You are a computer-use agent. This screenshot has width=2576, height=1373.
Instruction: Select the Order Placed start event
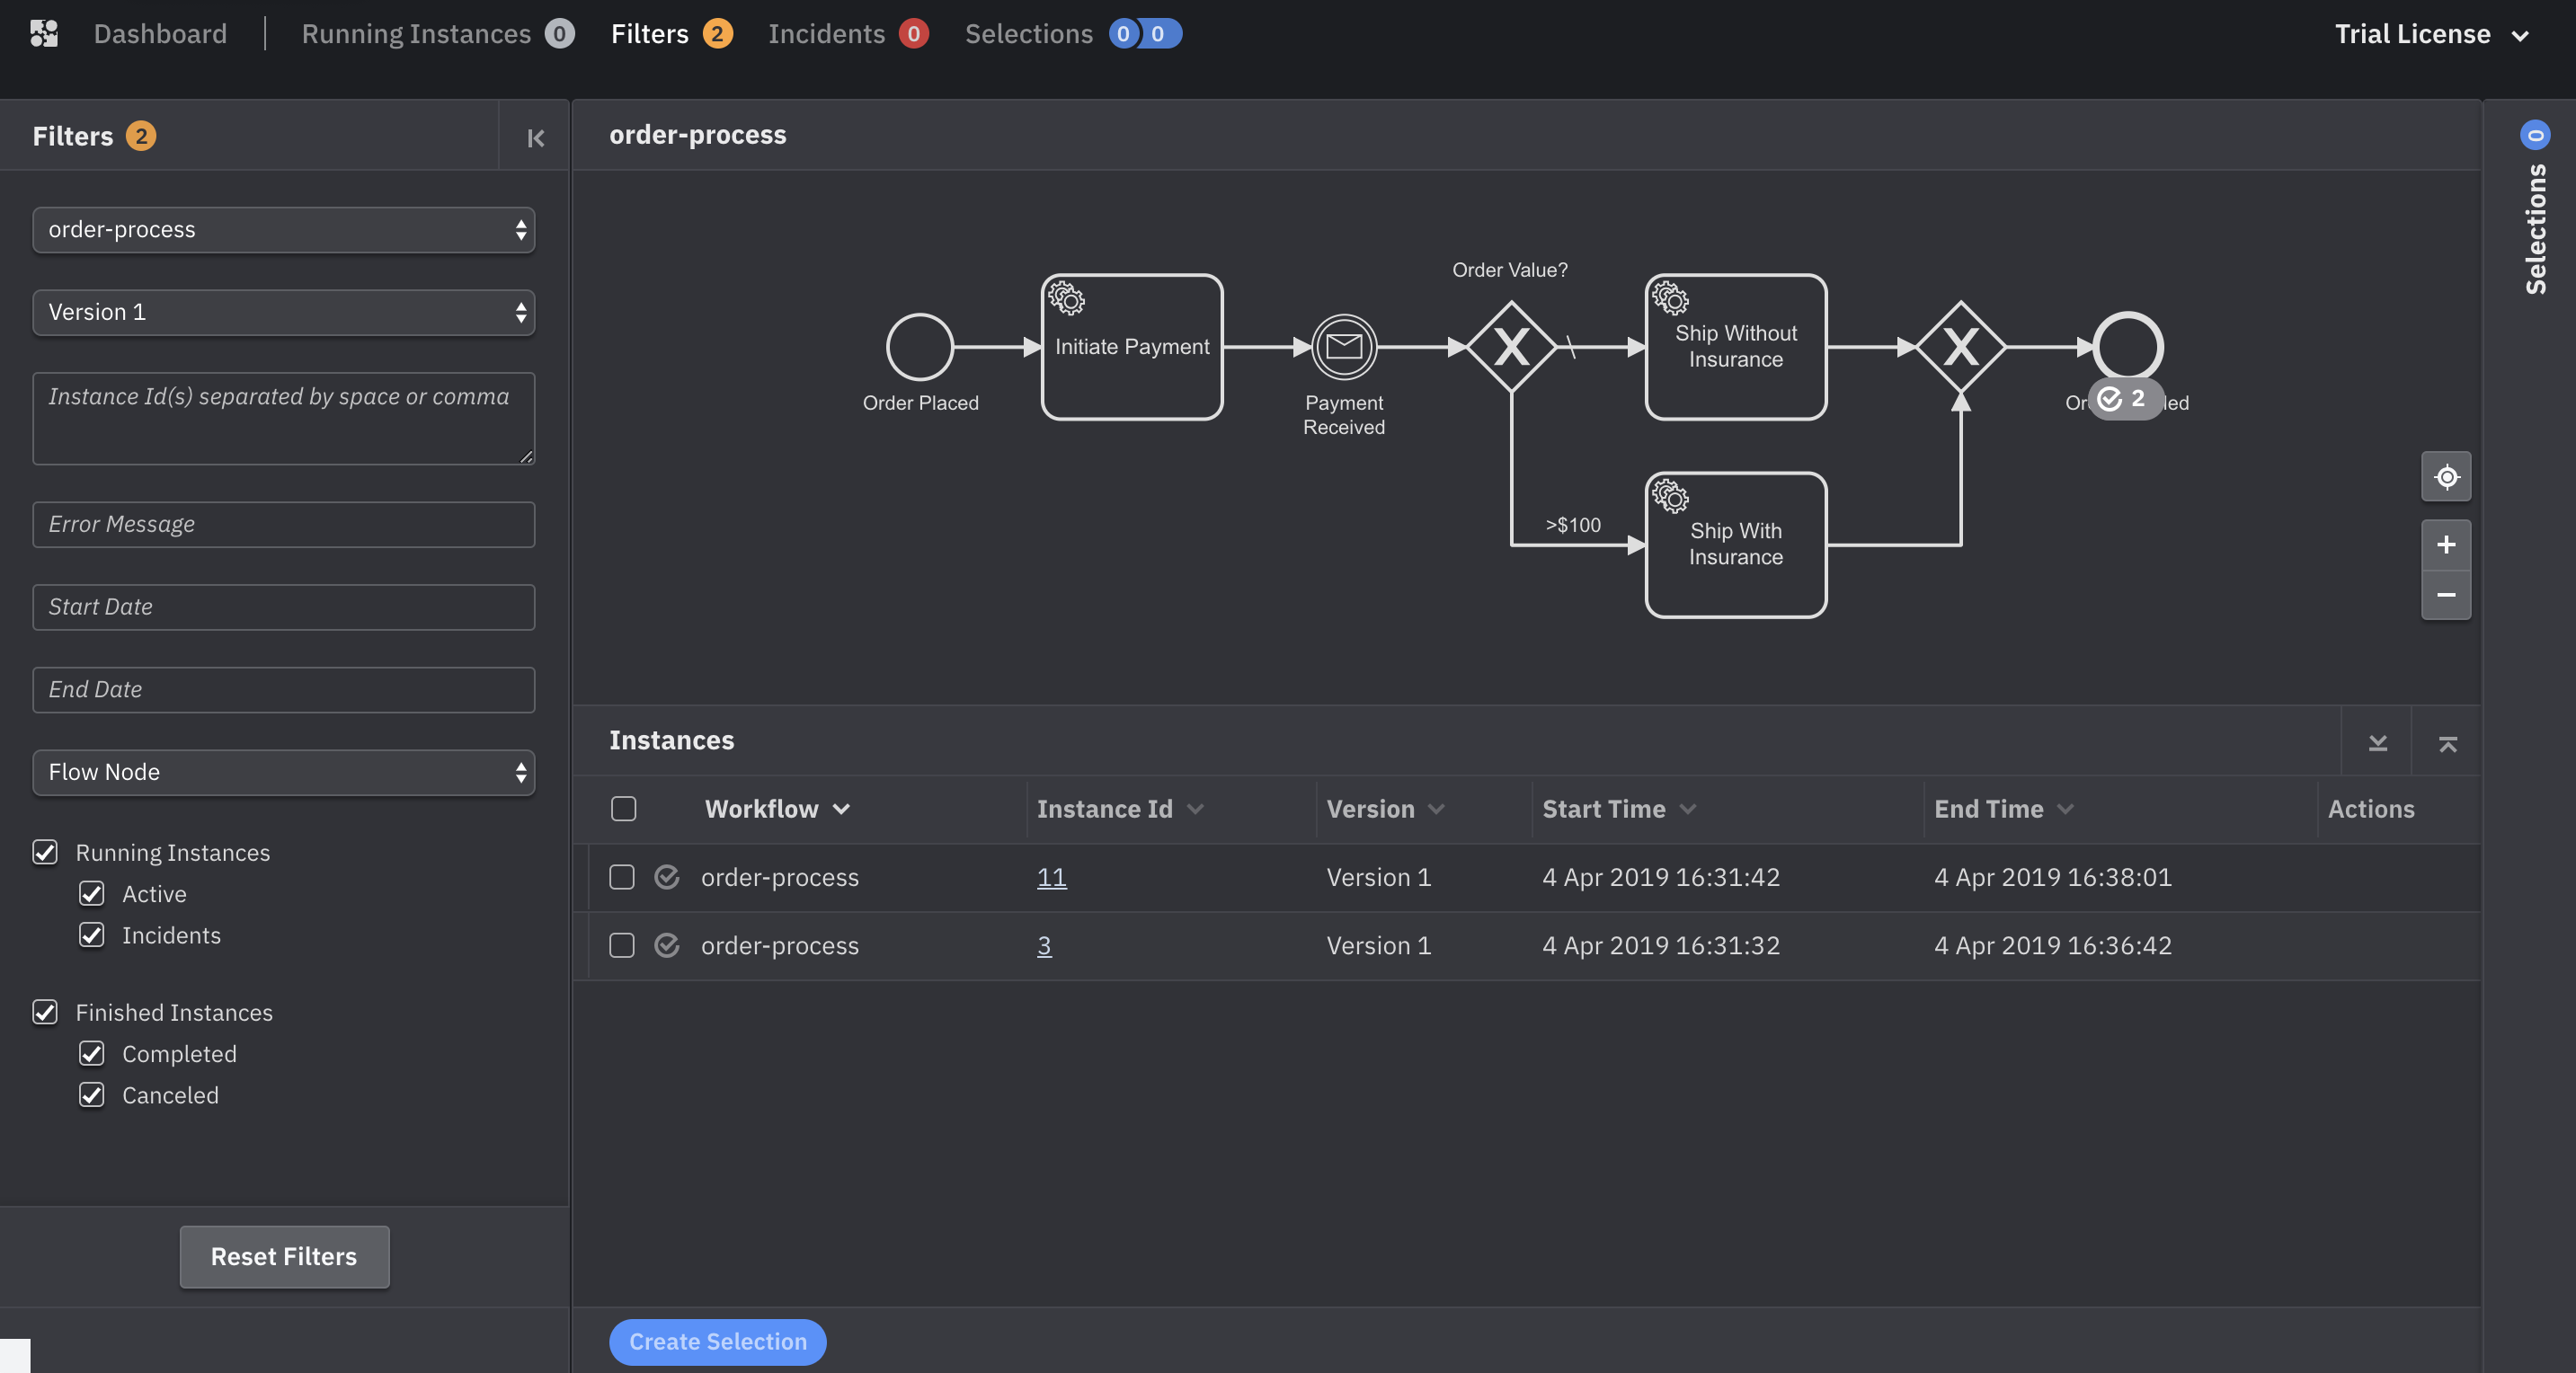point(920,347)
